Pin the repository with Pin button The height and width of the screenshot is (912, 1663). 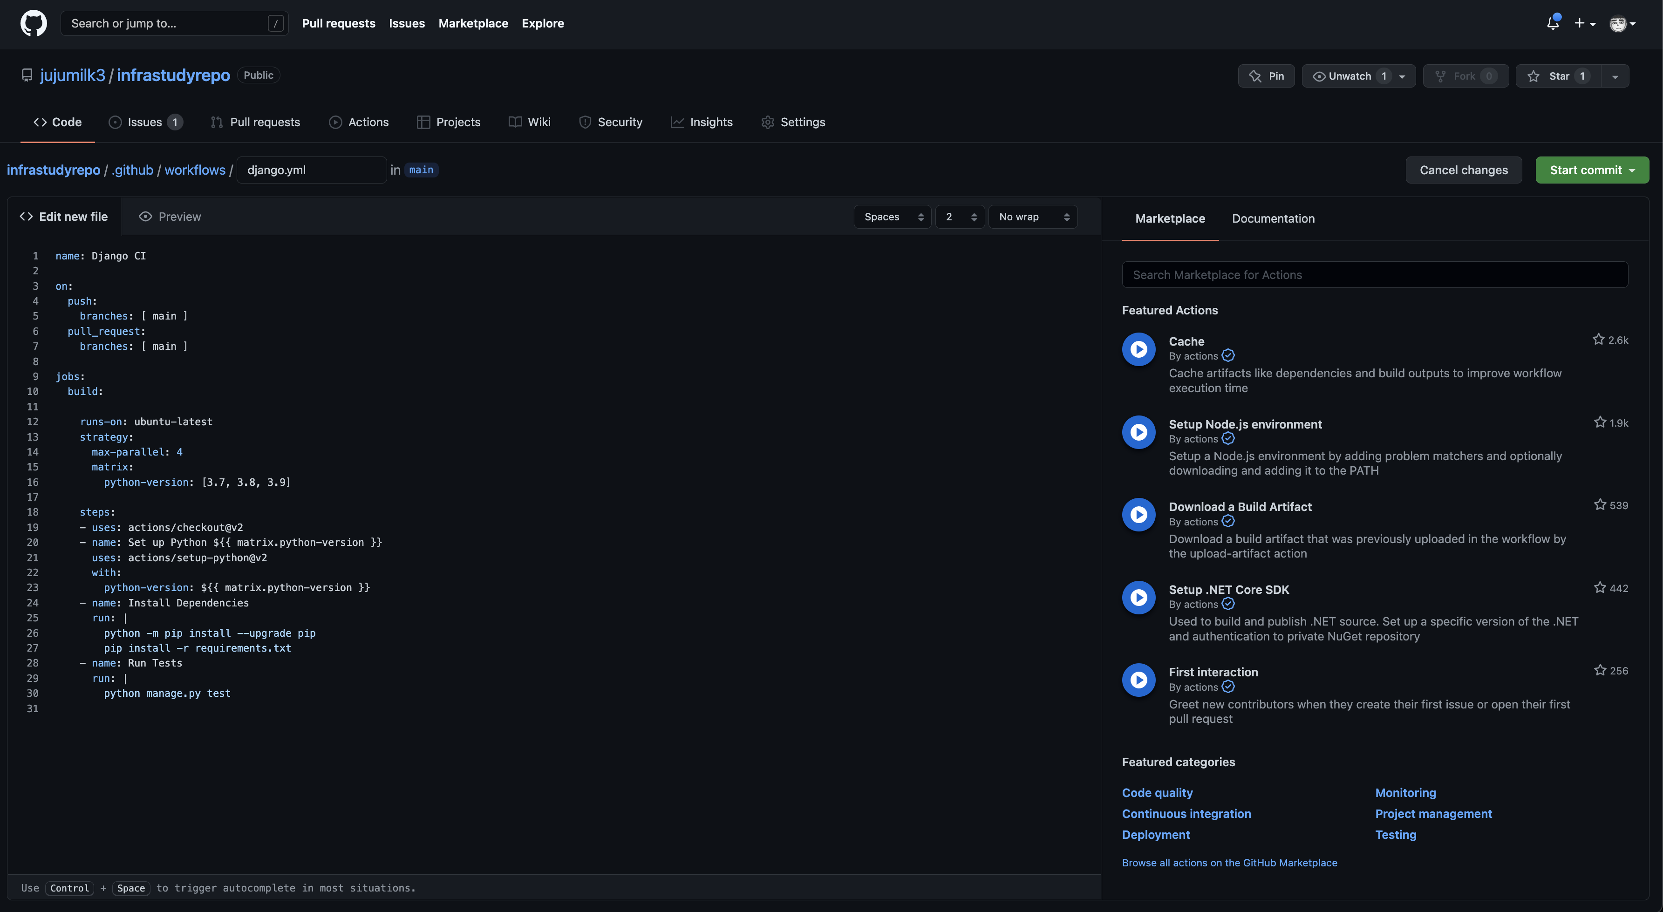click(x=1266, y=76)
